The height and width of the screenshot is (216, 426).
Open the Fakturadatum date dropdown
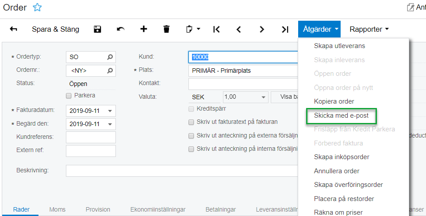tap(110, 111)
